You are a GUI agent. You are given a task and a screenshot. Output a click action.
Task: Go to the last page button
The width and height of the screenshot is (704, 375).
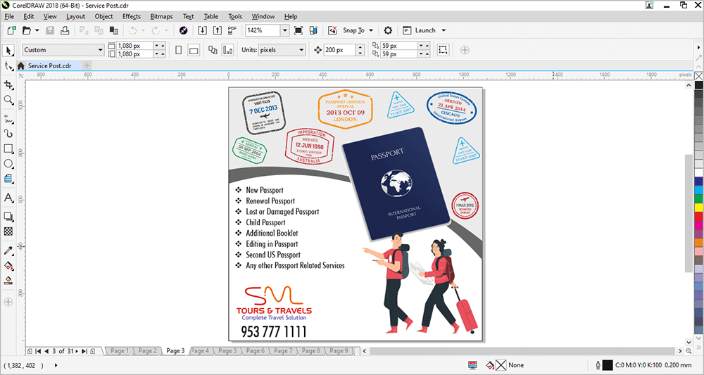click(84, 351)
